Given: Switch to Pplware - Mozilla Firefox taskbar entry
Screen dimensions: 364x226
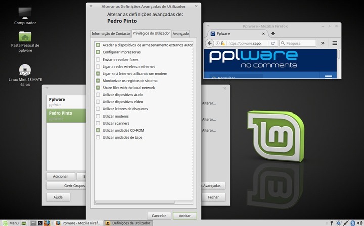Looking at the screenshot, I should pos(79,223).
